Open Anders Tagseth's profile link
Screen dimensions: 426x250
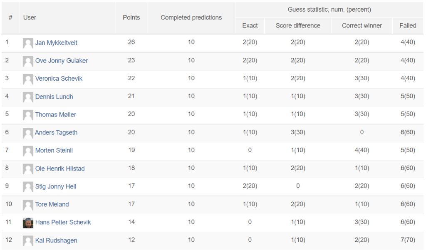56,133
